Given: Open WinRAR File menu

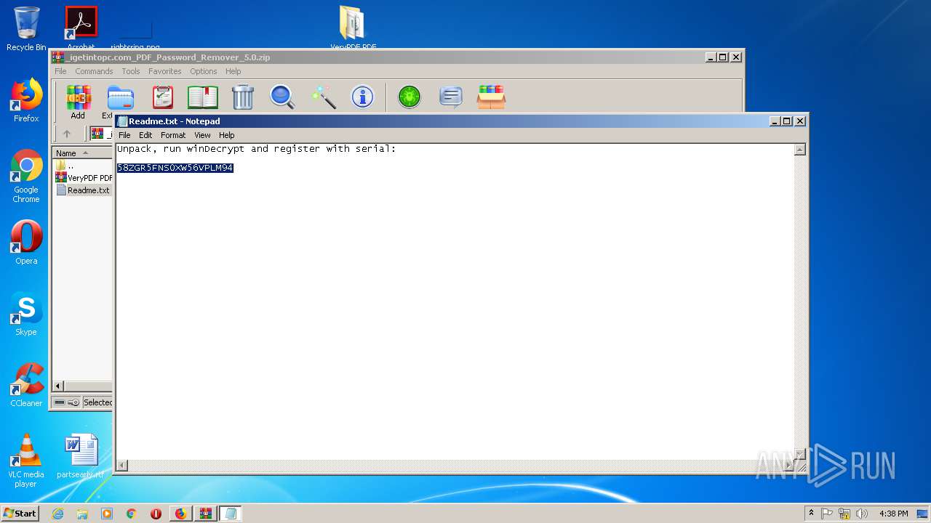Looking at the screenshot, I should (60, 71).
